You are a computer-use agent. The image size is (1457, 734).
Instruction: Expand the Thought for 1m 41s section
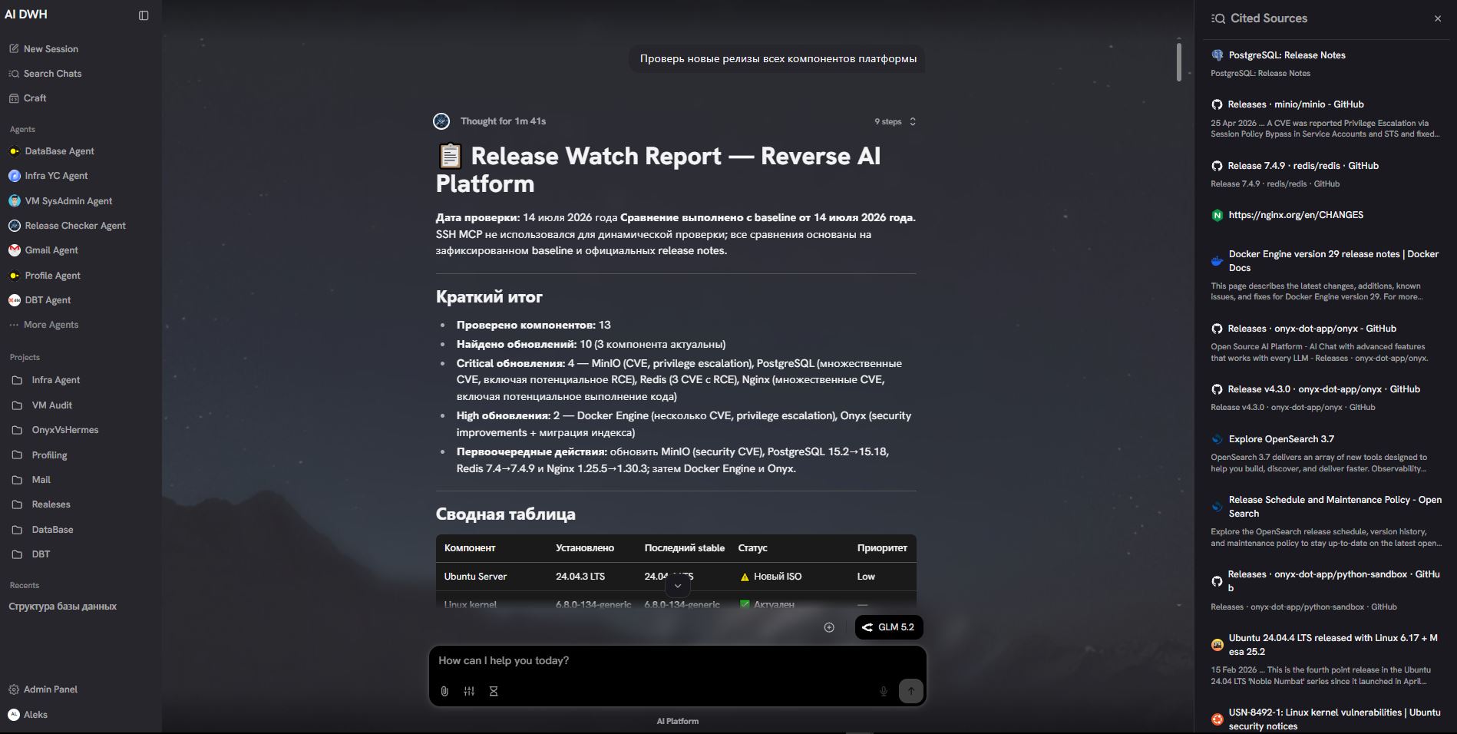(x=503, y=121)
